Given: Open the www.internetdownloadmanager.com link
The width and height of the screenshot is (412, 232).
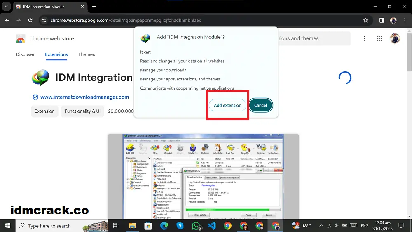Looking at the screenshot, I should tap(84, 97).
